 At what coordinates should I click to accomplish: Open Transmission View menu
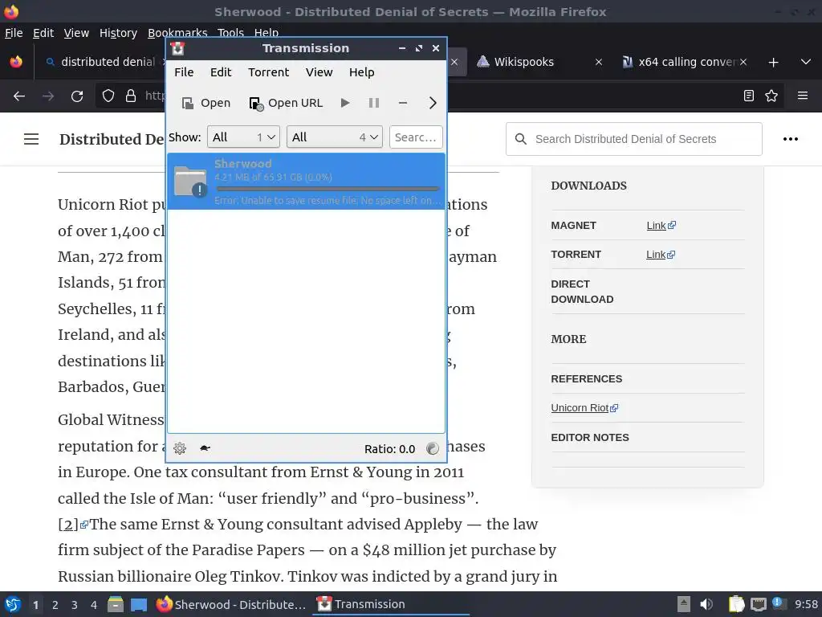pos(319,72)
